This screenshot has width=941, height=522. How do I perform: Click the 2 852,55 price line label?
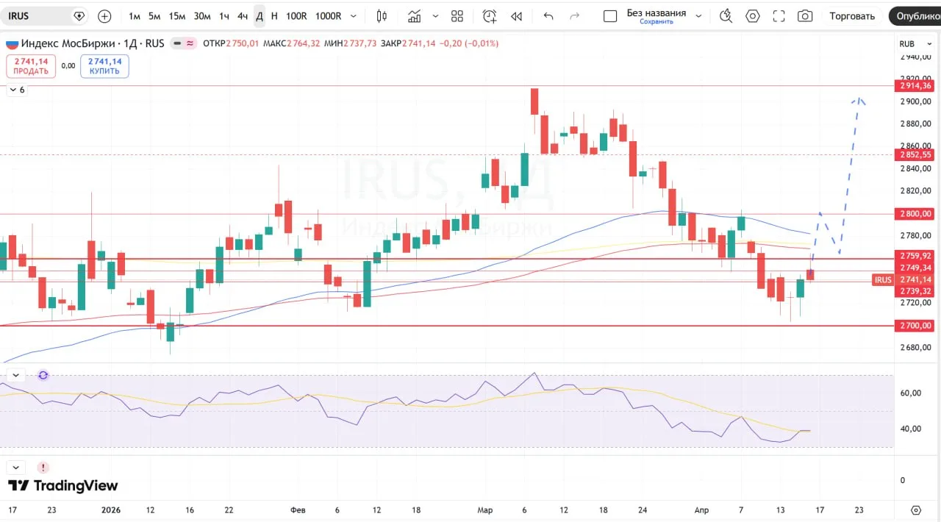915,154
